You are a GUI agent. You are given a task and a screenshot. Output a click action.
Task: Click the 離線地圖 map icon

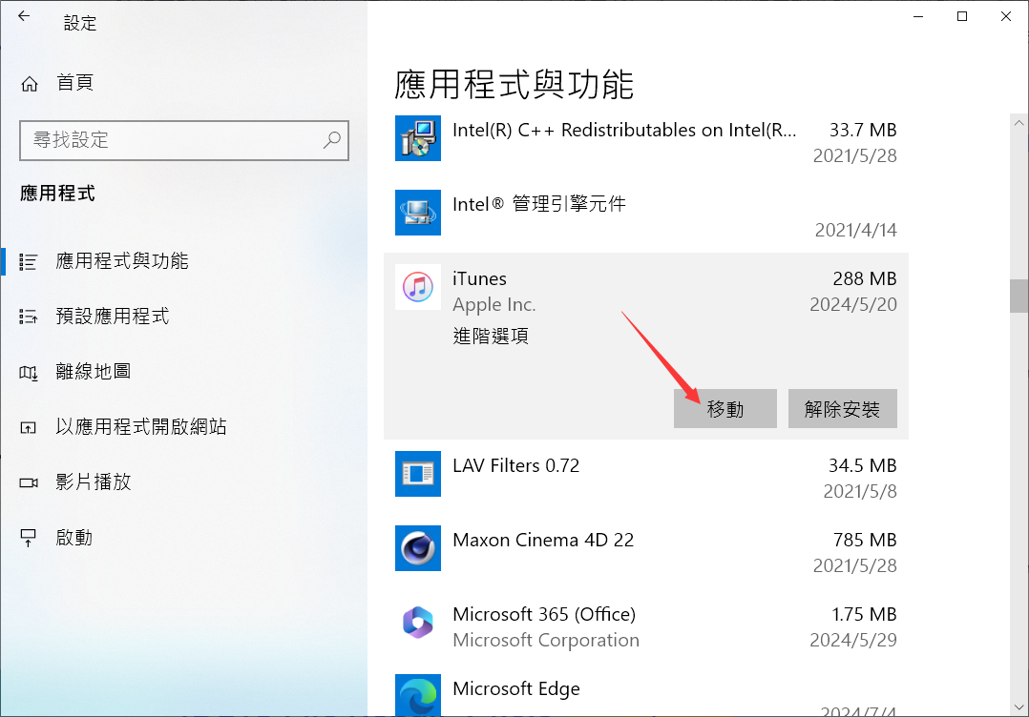pyautogui.click(x=29, y=373)
